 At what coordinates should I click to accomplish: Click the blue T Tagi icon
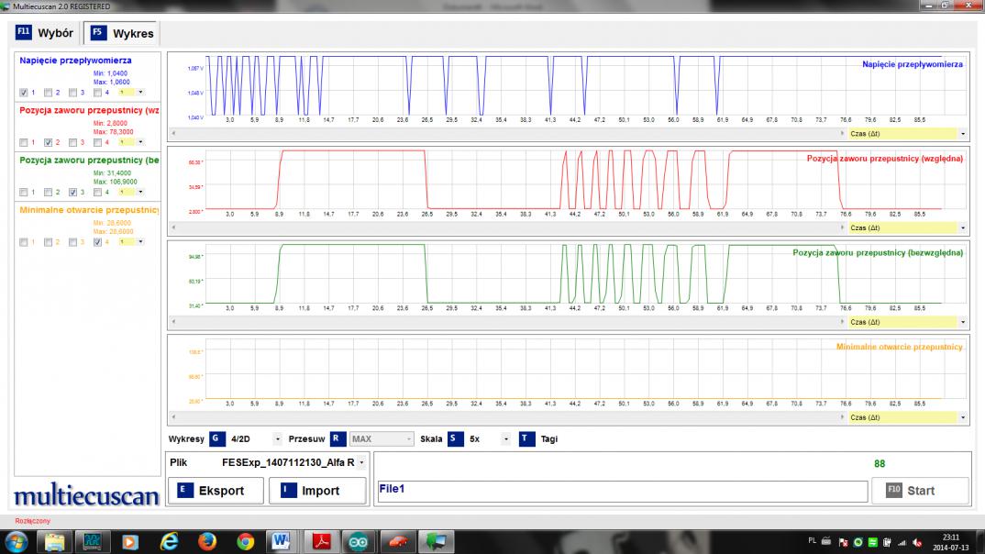coord(526,439)
